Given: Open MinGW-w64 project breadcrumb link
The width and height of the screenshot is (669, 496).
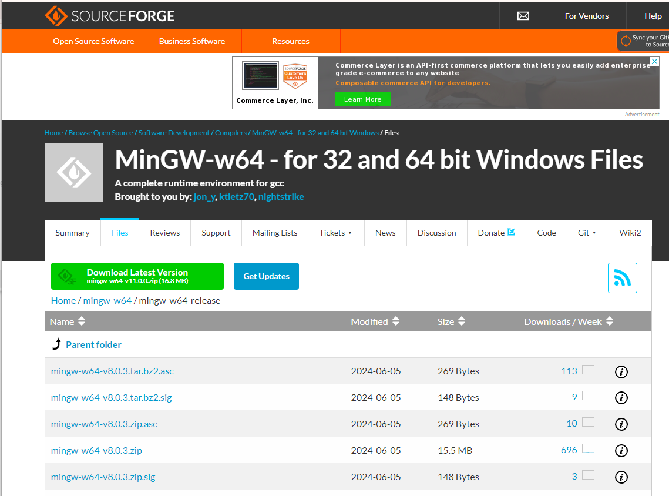Looking at the screenshot, I should [x=315, y=133].
